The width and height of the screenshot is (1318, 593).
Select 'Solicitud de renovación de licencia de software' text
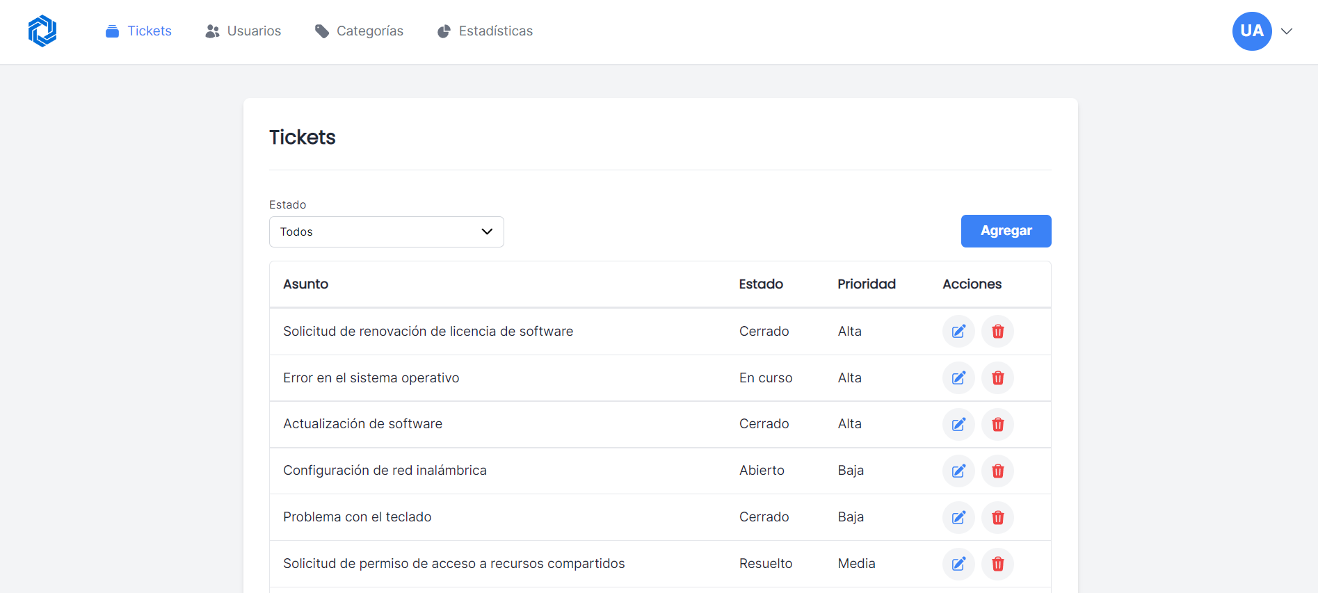click(x=428, y=332)
